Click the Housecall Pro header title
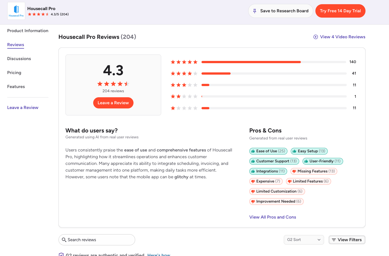Viewport: 389px width, 256px height. point(41,9)
